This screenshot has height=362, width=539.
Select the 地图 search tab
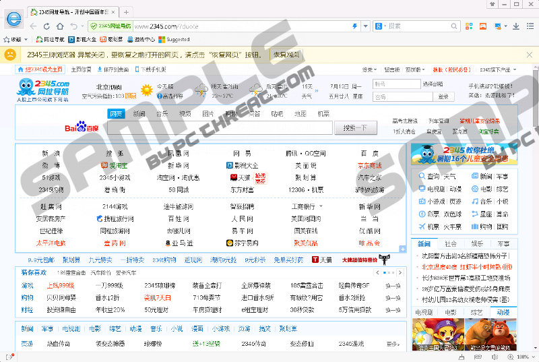pyautogui.click(x=300, y=114)
